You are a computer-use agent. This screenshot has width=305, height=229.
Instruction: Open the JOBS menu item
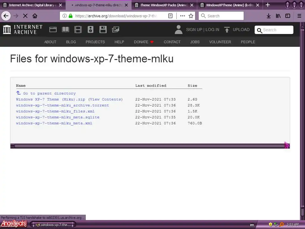point(195,42)
